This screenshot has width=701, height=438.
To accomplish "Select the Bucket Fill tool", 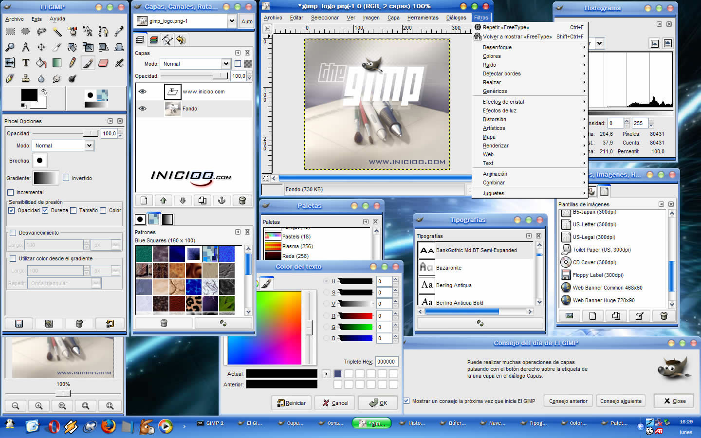I will [x=41, y=63].
